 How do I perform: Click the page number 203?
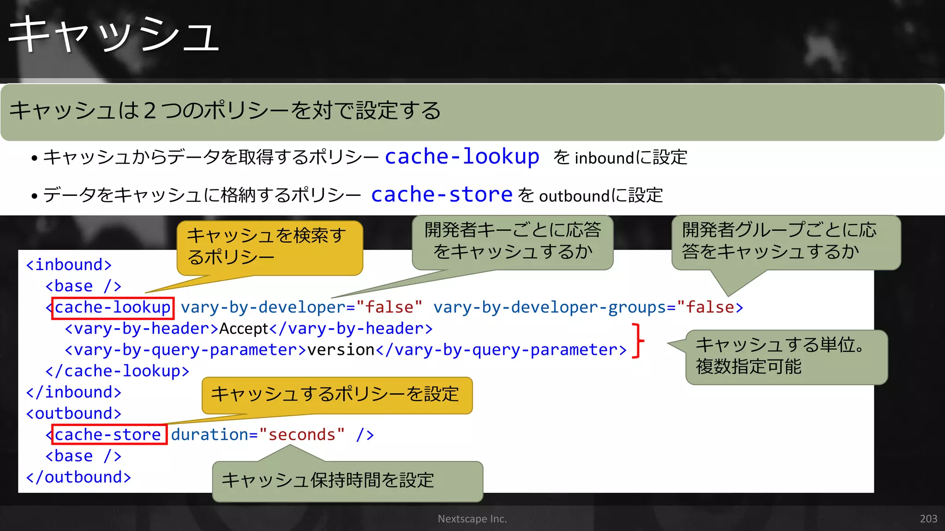pyautogui.click(x=928, y=519)
